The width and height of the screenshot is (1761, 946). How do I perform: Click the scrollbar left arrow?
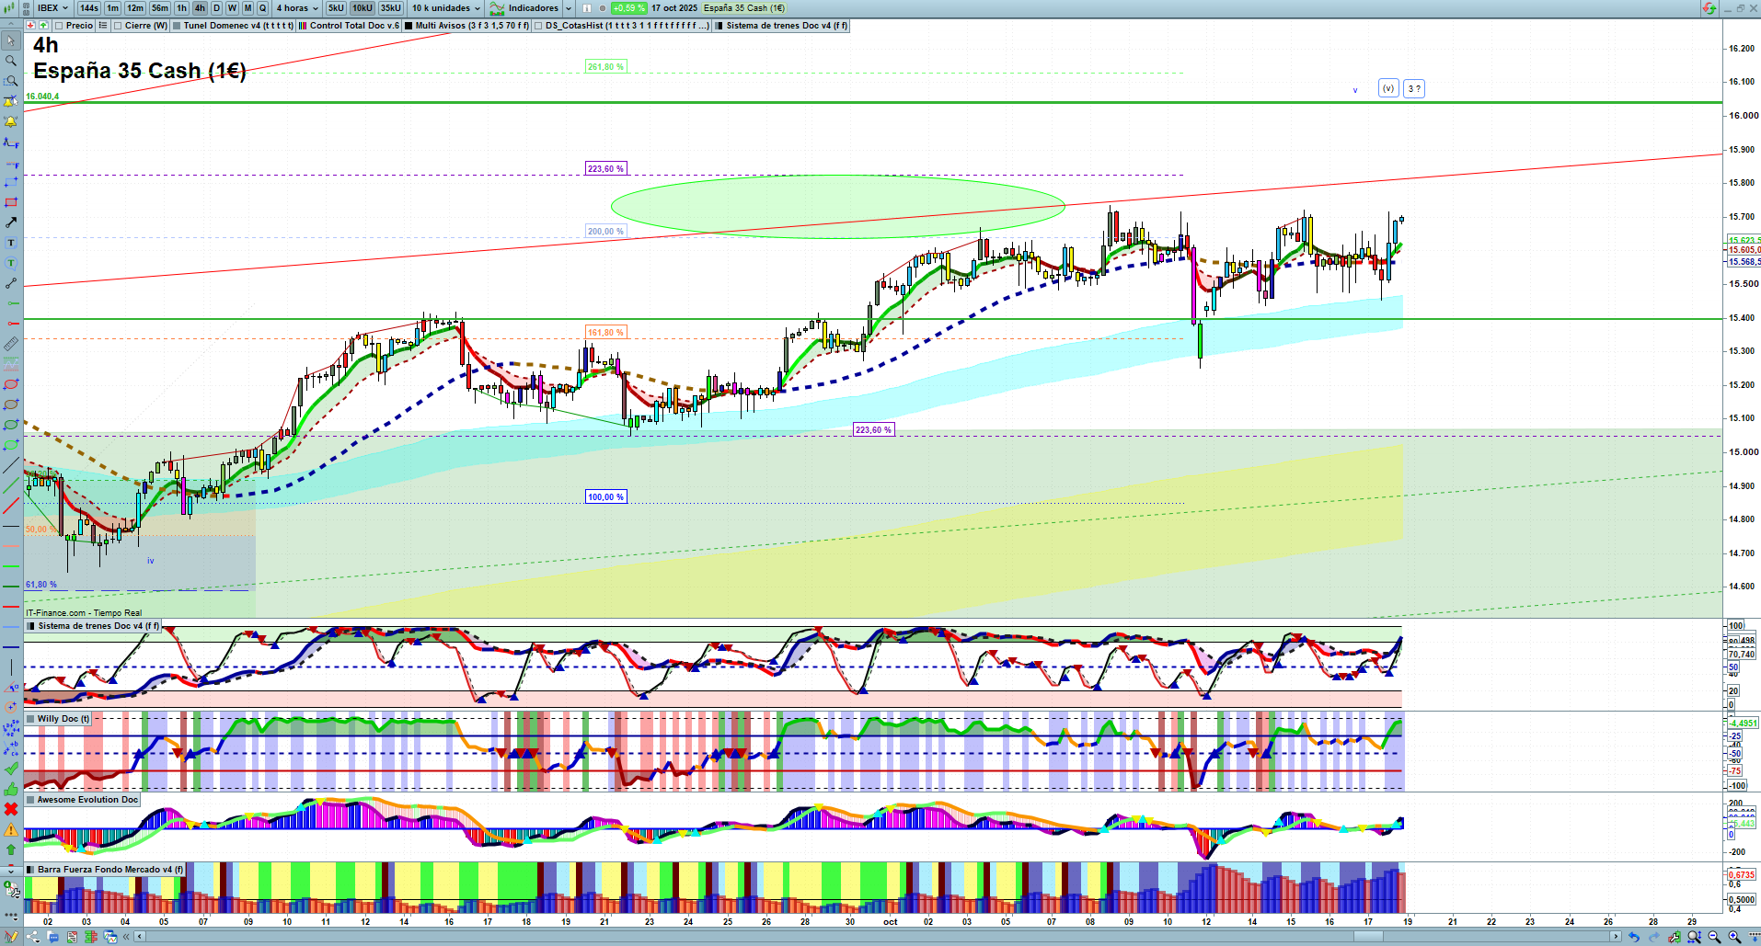(139, 937)
